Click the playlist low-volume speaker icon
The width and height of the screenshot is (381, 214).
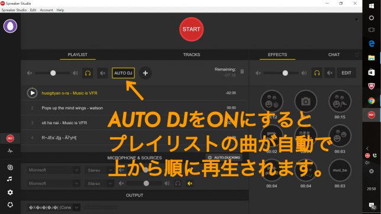(x=30, y=73)
